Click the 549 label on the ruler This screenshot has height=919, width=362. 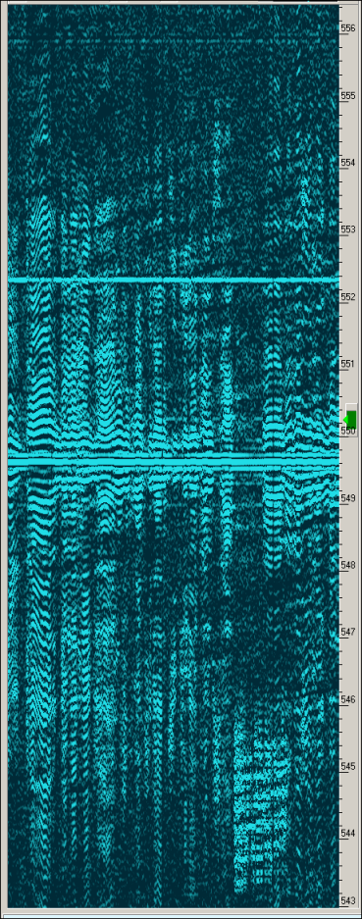[348, 498]
